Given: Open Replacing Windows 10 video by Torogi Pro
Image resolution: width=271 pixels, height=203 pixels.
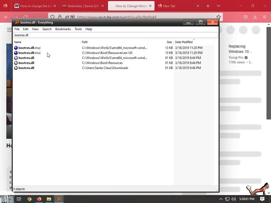Looking at the screenshot, I should pyautogui.click(x=240, y=49).
